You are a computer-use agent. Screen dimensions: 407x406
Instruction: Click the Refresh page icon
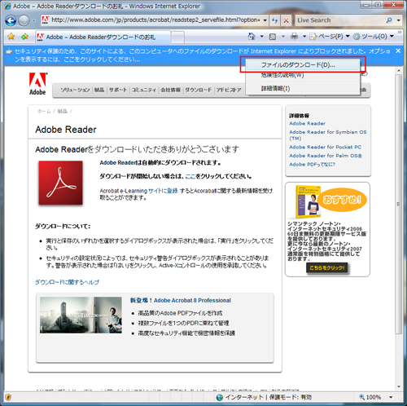(x=274, y=20)
